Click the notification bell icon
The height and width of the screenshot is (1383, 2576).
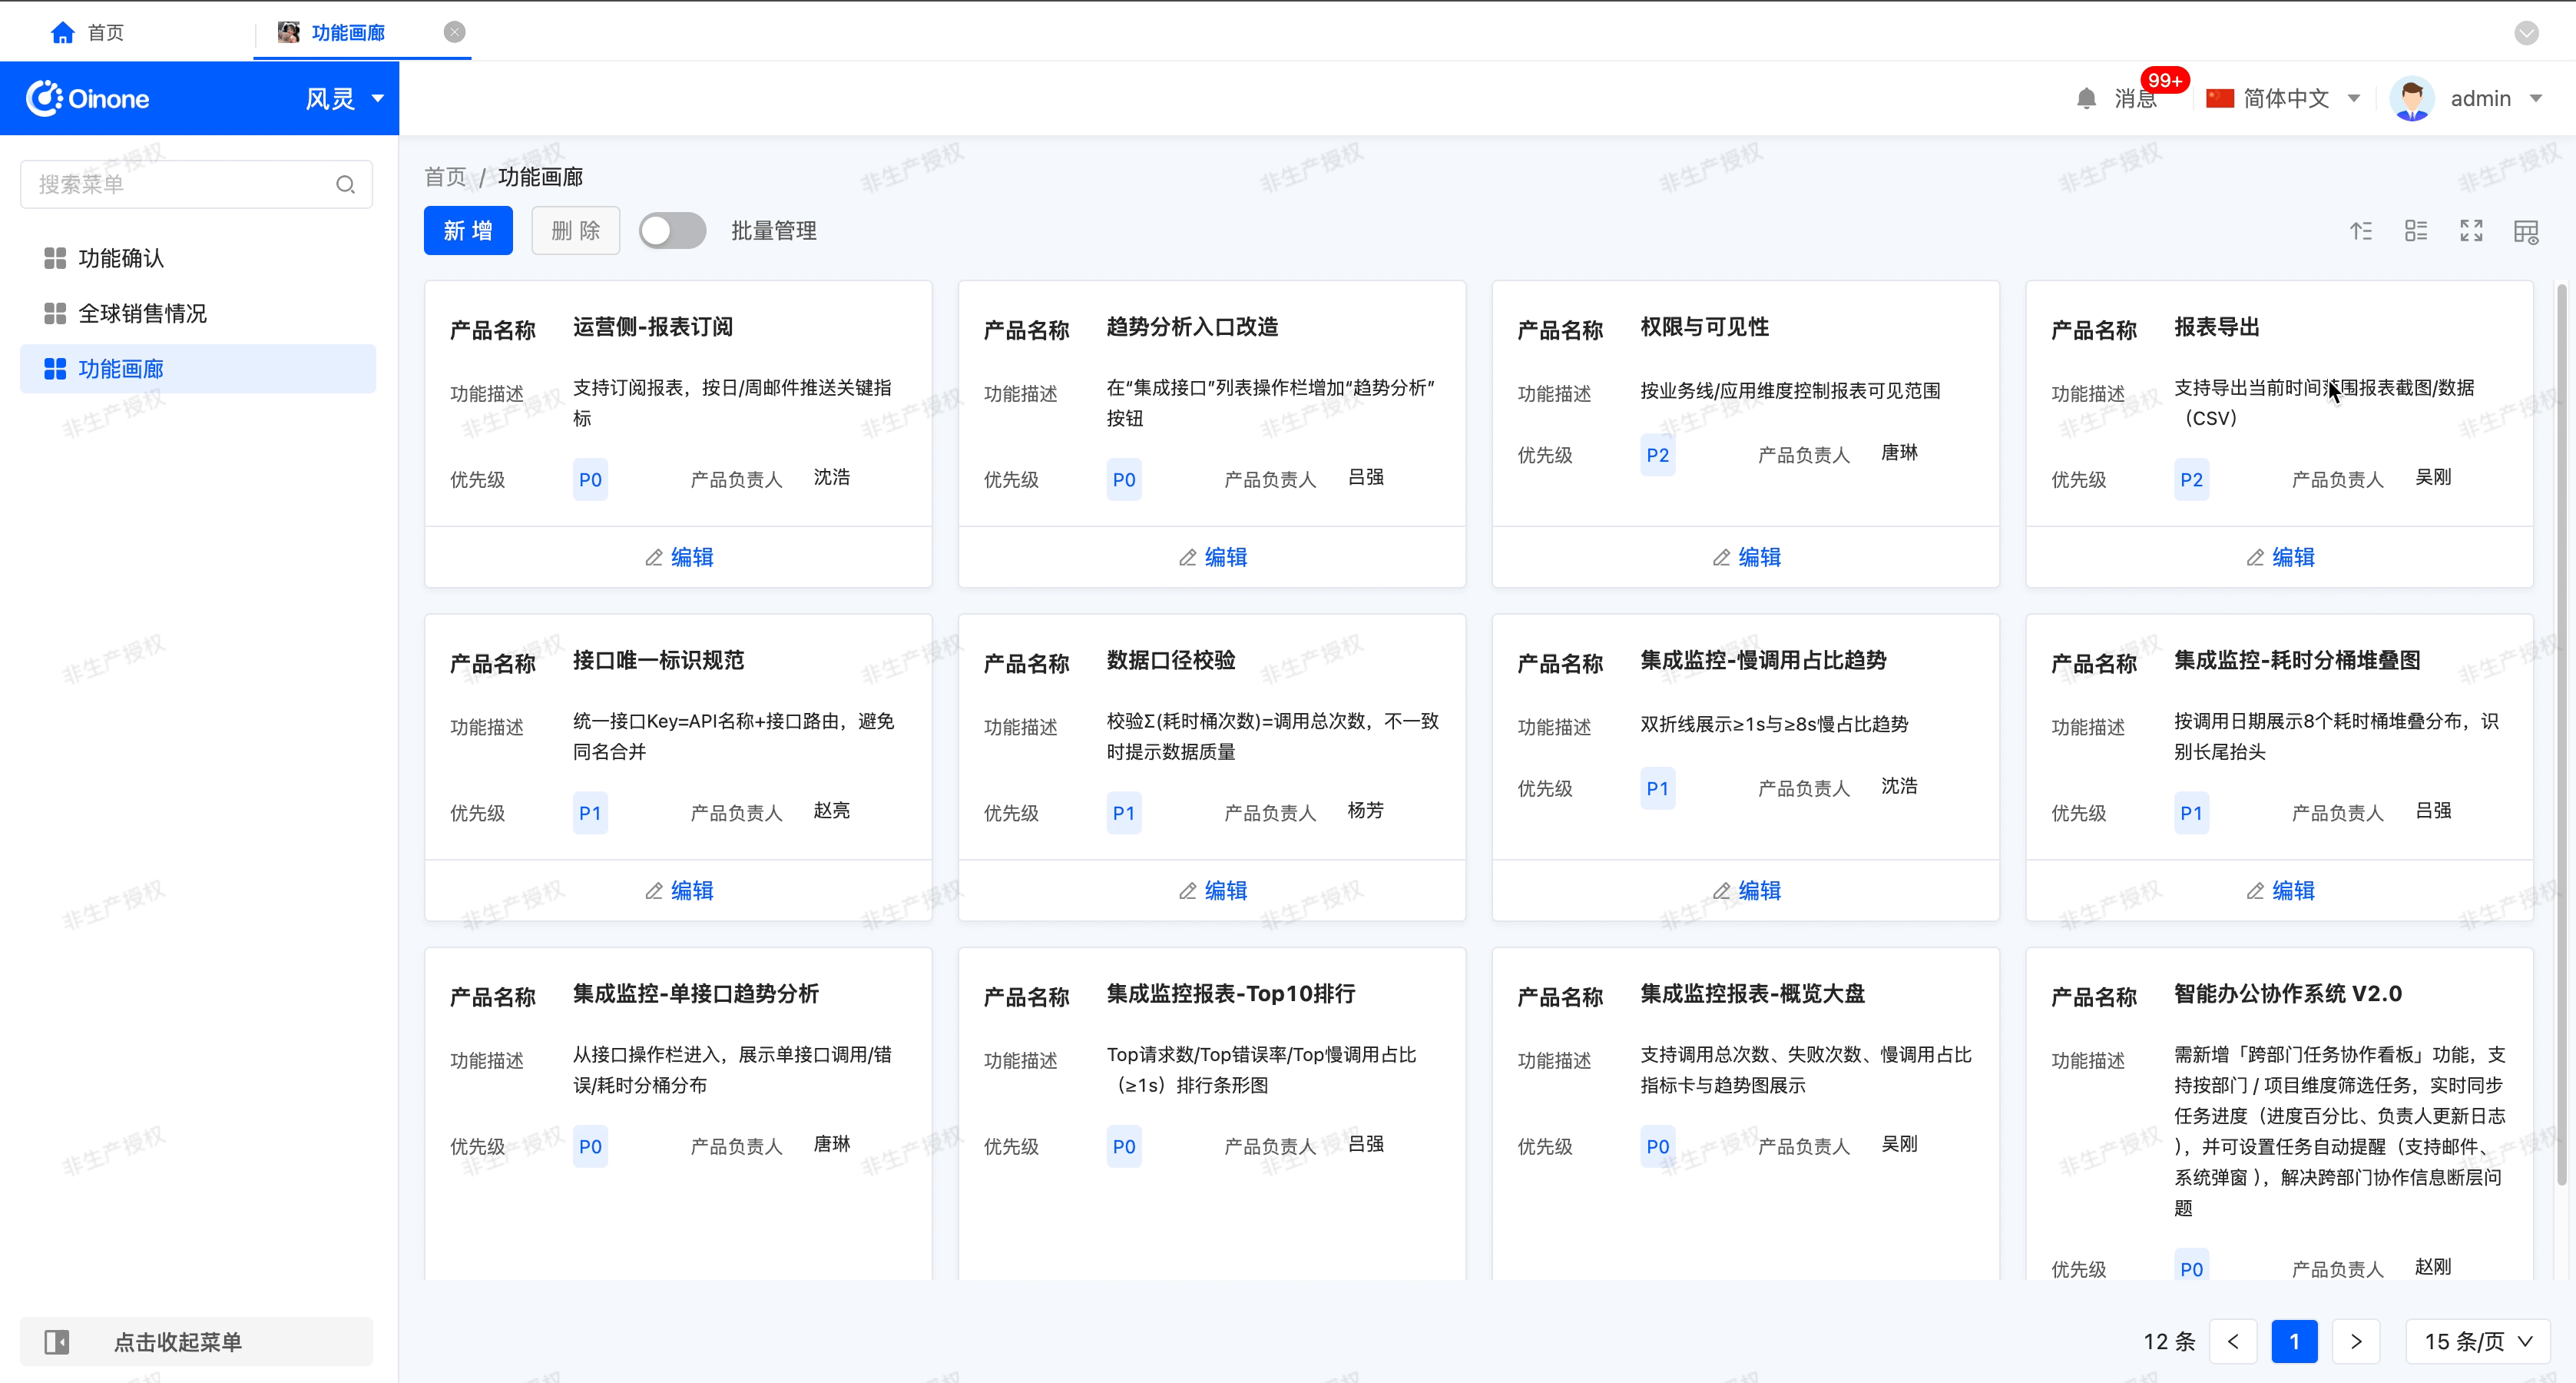(x=2086, y=98)
